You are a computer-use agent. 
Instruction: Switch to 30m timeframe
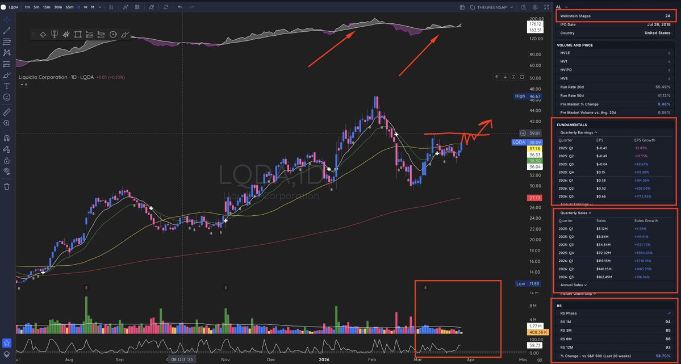click(x=58, y=7)
